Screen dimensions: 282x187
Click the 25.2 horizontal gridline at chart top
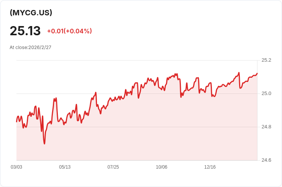pyautogui.click(x=115, y=60)
